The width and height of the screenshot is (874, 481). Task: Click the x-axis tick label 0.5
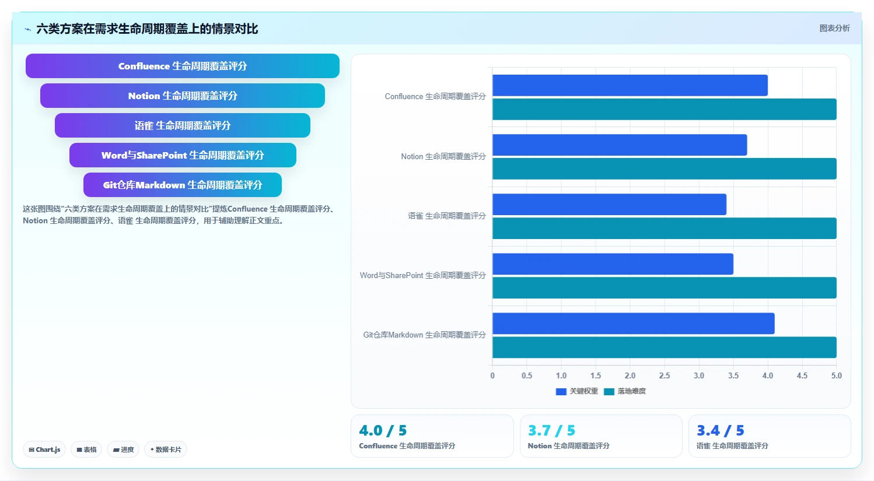point(527,376)
